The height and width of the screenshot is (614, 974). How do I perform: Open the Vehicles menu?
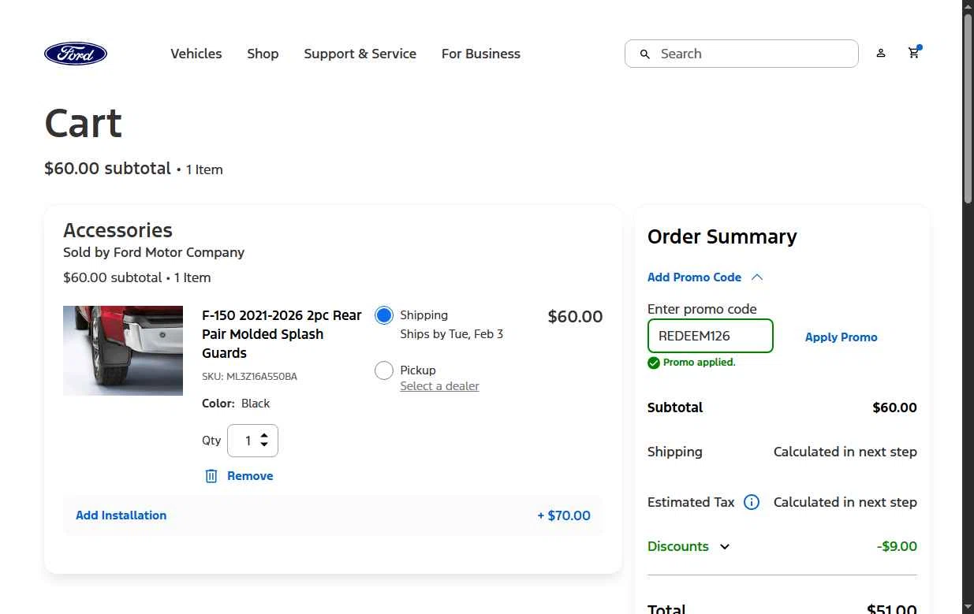(196, 54)
